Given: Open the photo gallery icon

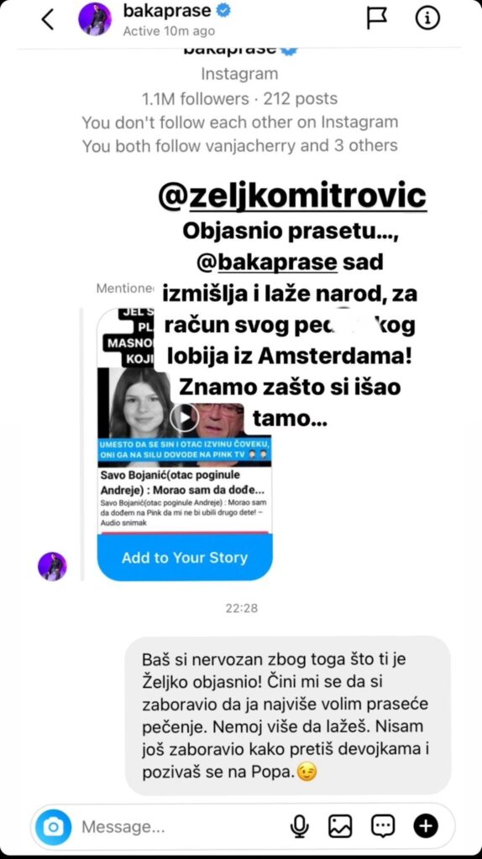Looking at the screenshot, I should [340, 826].
